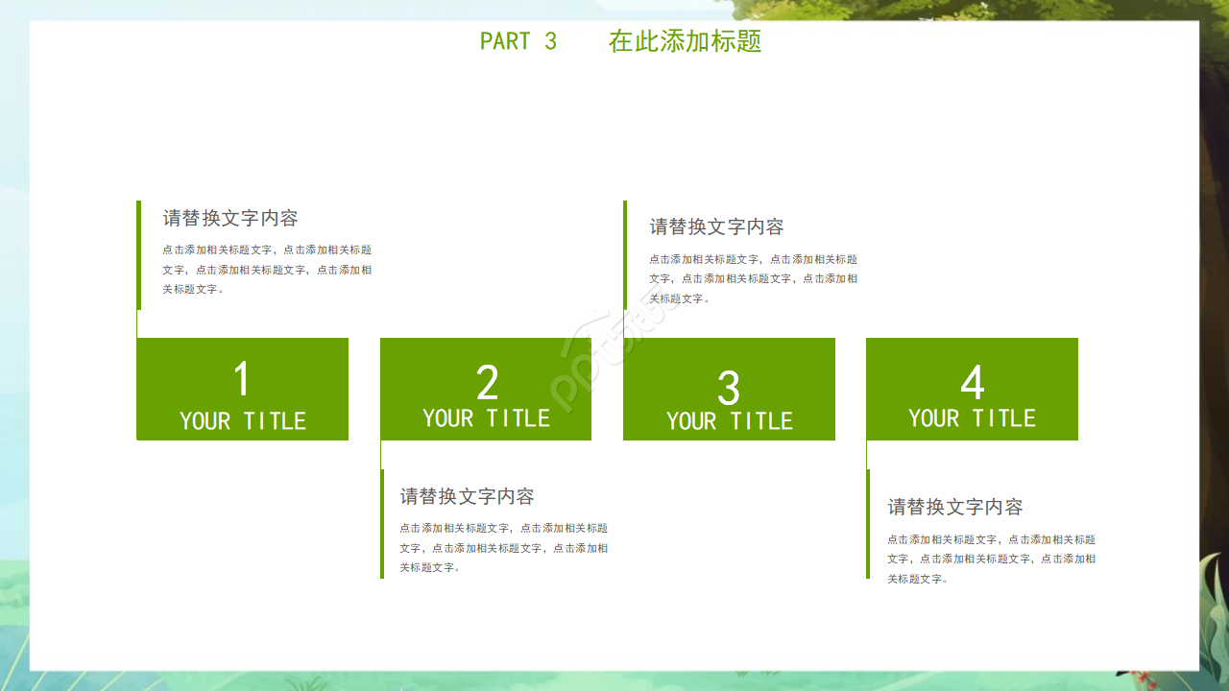Screen dimensions: 1229x691
Task: Click the "请替换文字内容" heading above box 1
Action: pyautogui.click(x=230, y=218)
